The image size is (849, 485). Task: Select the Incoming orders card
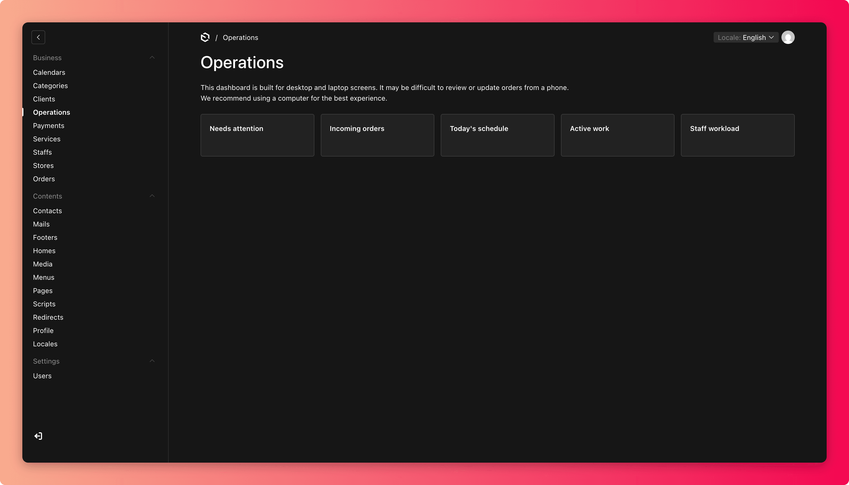point(377,135)
